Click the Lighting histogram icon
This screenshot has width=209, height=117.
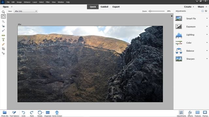[x=179, y=35]
